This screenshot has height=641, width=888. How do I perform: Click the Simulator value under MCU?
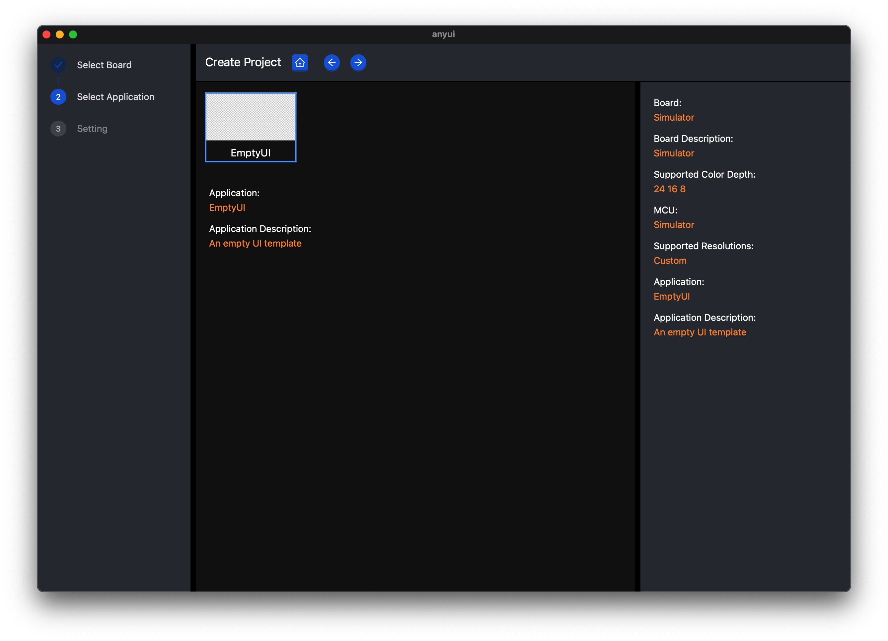tap(674, 225)
